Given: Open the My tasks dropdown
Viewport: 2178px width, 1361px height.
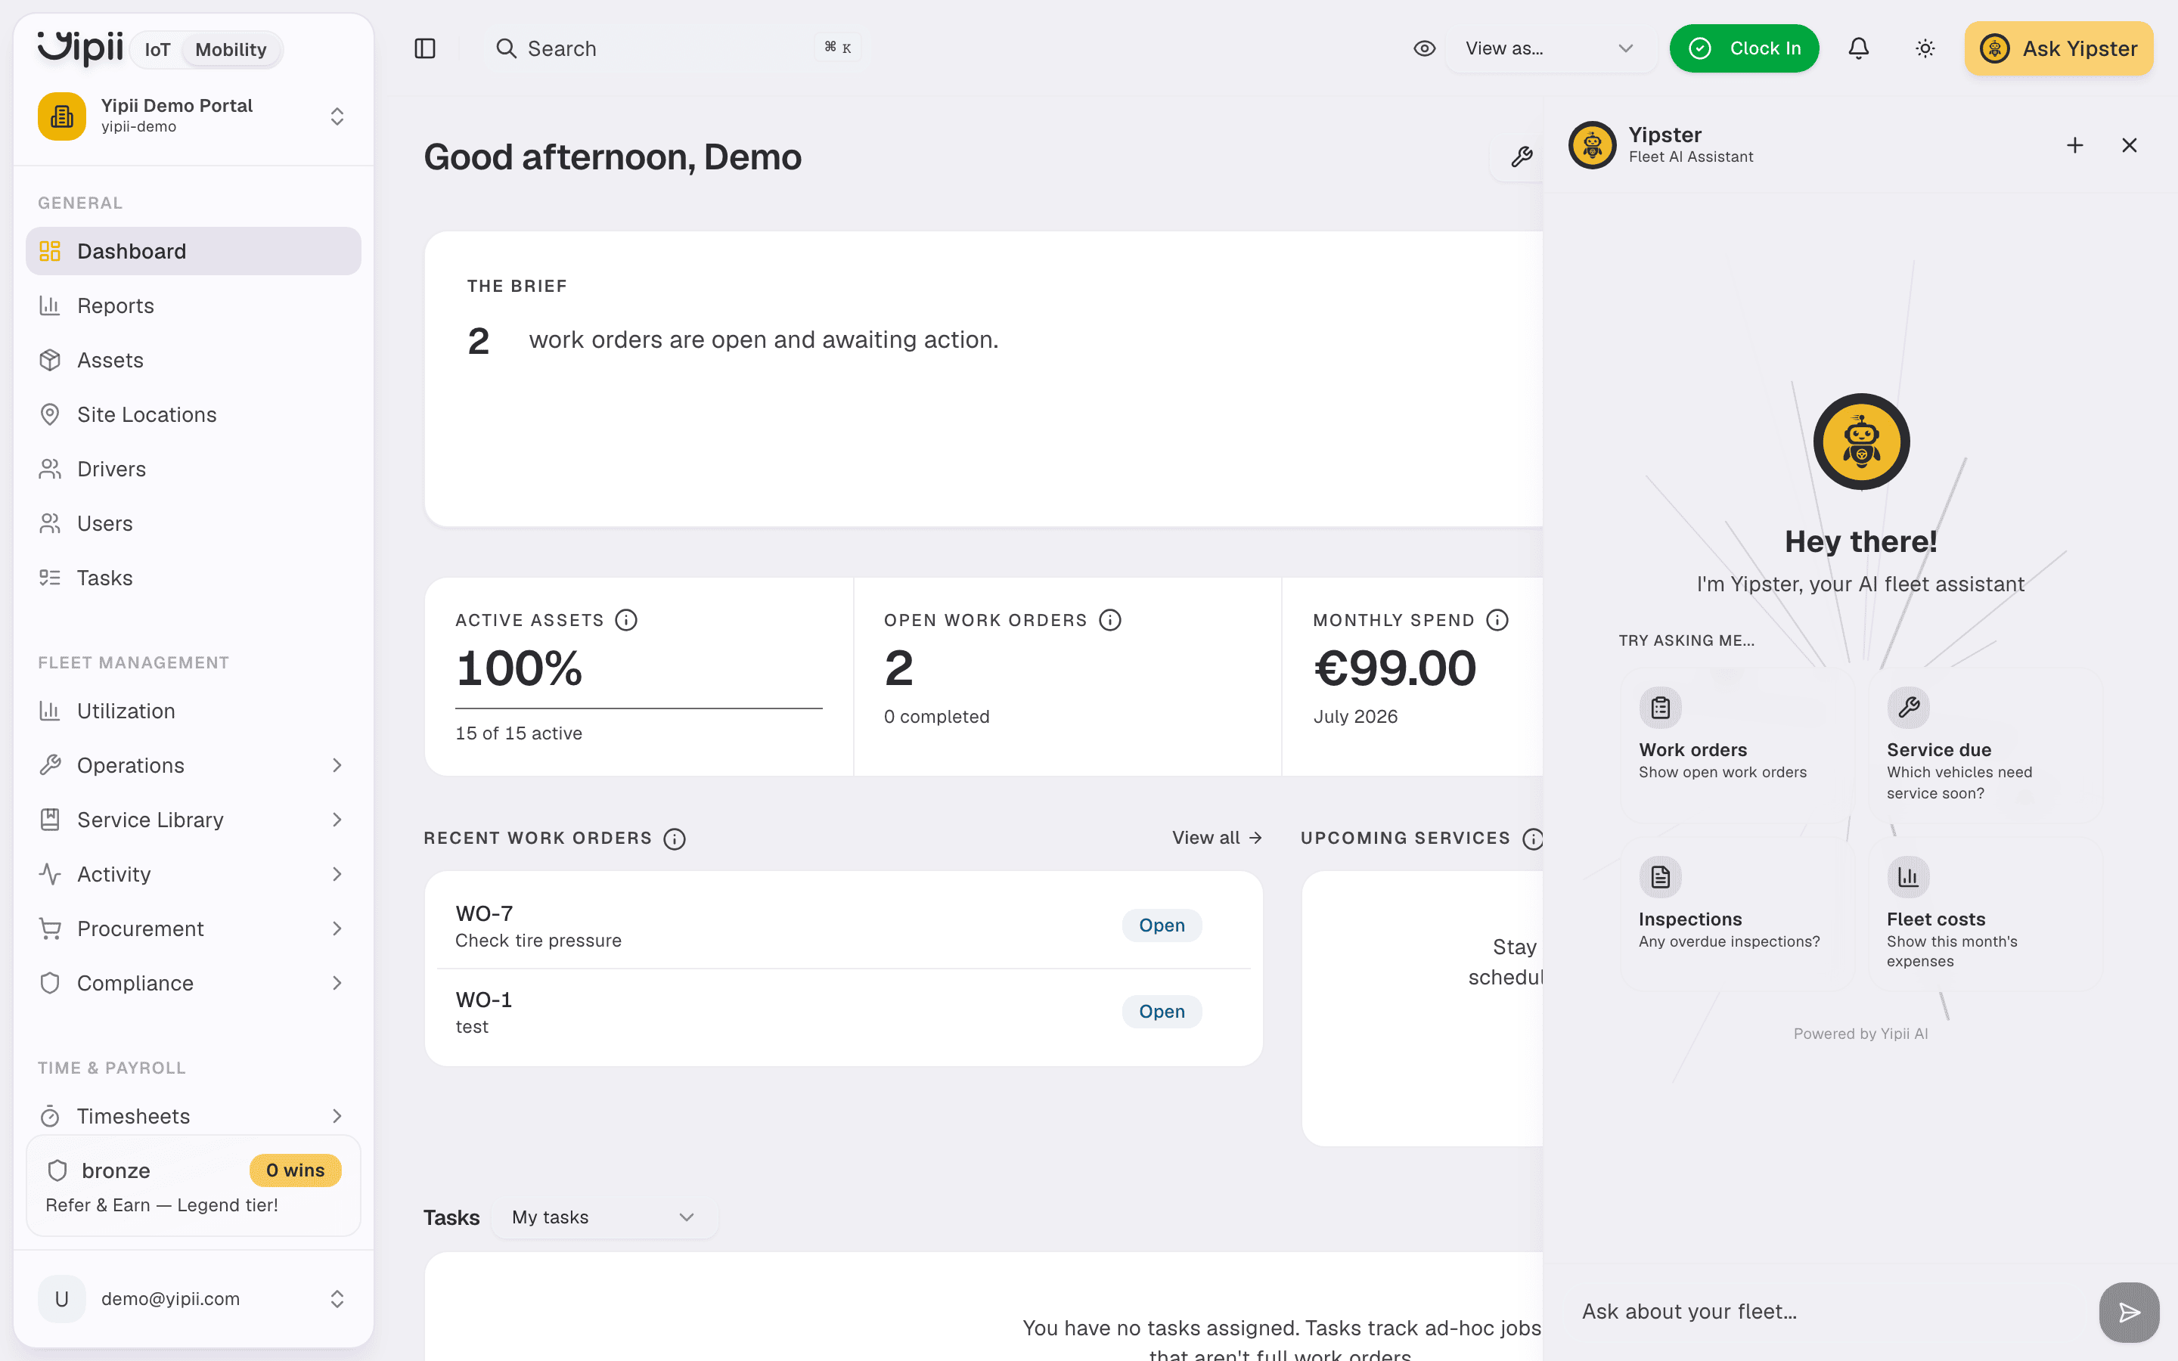Looking at the screenshot, I should pos(604,1217).
